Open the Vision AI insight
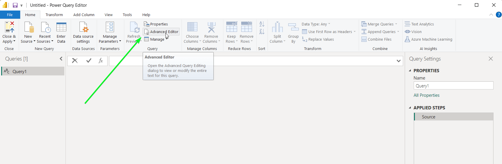Screen dimensions: 502x164 413,32
